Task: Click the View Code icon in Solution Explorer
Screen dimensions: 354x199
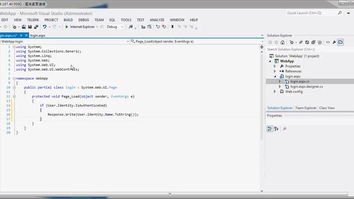Action: click(x=328, y=42)
